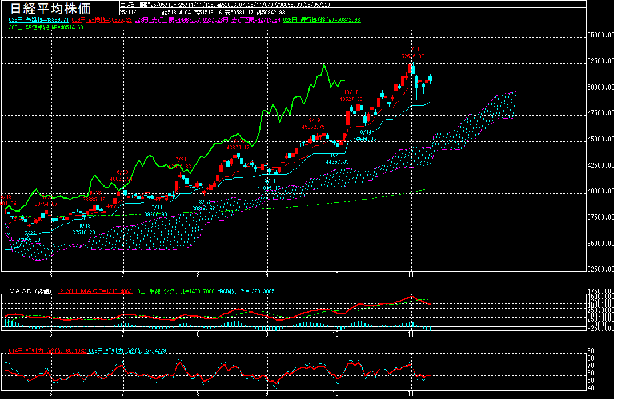Select the 先行上限 legend label
Screen dimensions: 617x401
click(x=166, y=19)
